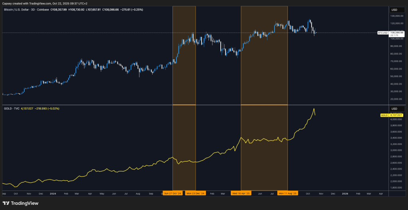Click the Wed 16 Apr '25 date marker

tap(241, 193)
